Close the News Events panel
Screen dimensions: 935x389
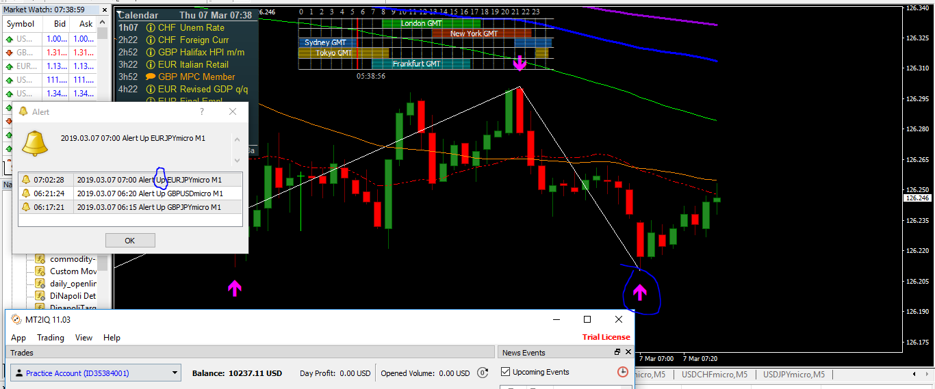click(x=628, y=352)
